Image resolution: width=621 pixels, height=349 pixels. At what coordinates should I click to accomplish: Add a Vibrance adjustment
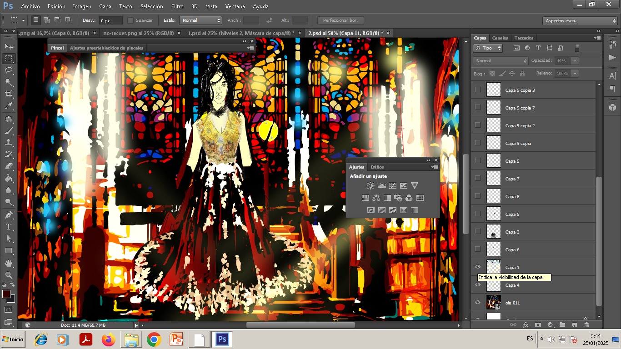point(415,185)
